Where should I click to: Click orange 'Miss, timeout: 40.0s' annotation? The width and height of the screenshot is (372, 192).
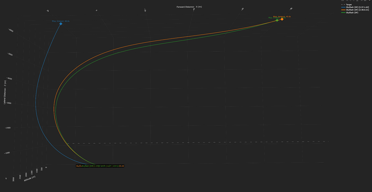pyautogui.click(x=282, y=17)
